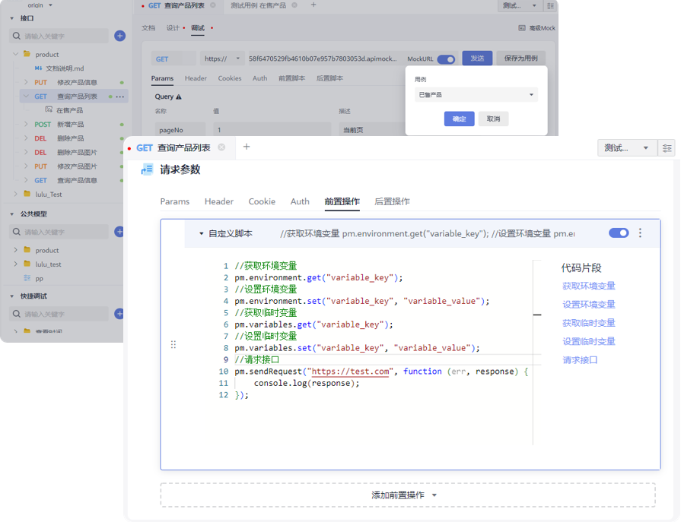Click the pp model icon
Screen dimensions: 681x522
click(x=27, y=278)
